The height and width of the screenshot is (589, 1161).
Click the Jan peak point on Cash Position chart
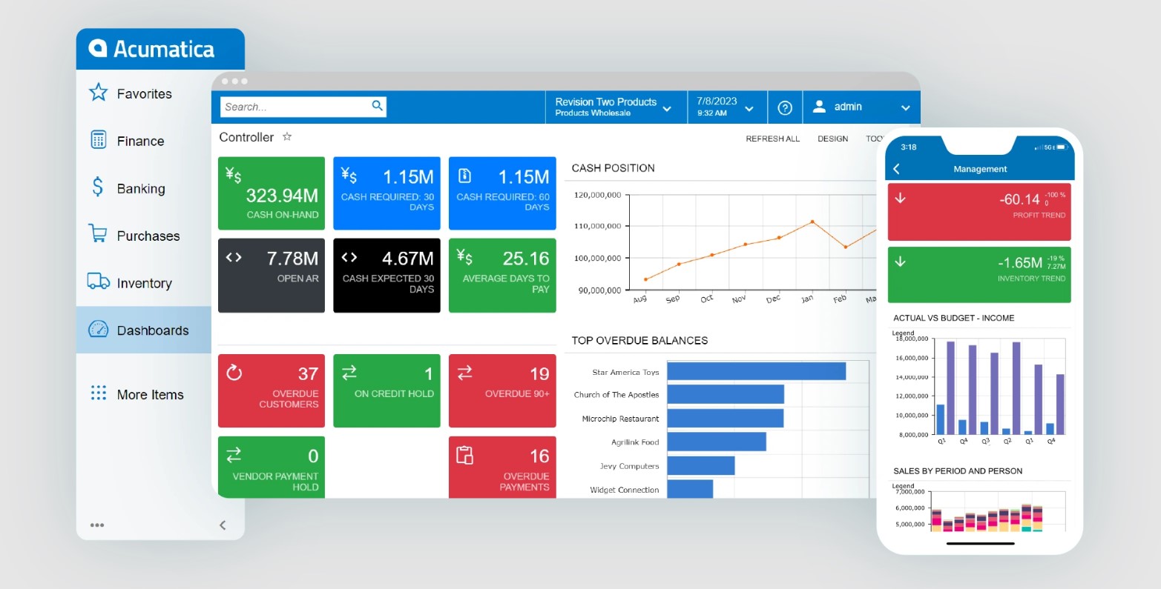[812, 222]
